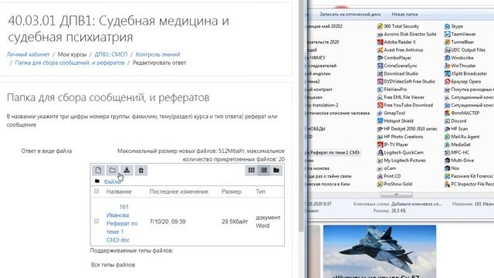Select Discord shortcut
494x278 pixels.
[x=455, y=120]
